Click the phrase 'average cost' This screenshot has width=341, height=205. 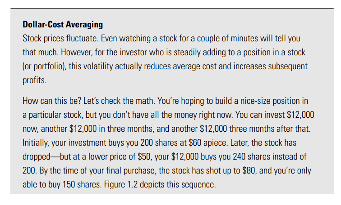(195, 67)
